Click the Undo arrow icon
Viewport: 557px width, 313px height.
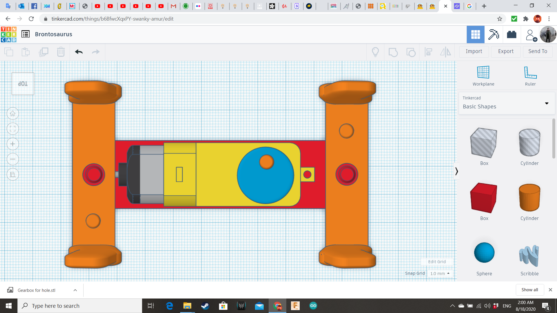click(79, 52)
